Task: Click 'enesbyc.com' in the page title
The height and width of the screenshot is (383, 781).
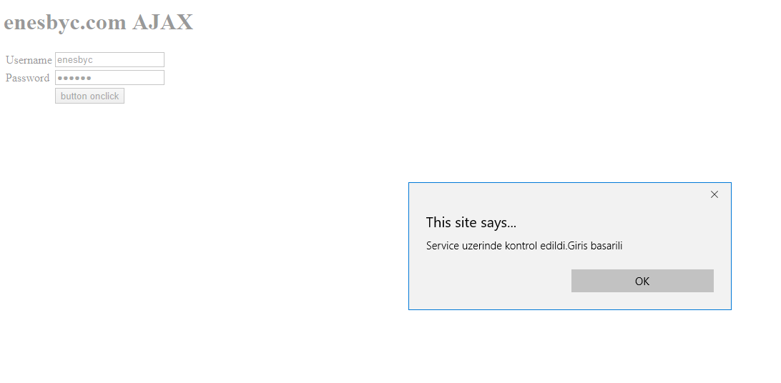Action: (x=65, y=23)
